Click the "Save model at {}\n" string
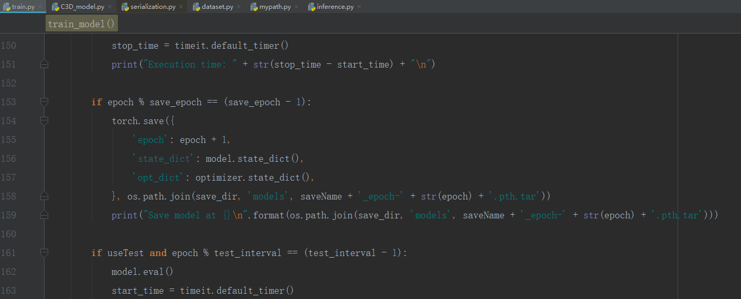The image size is (741, 299). (x=198, y=215)
